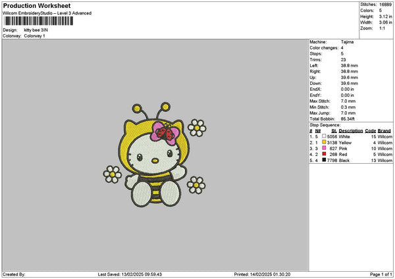The image size is (395, 279).
Task: Click the '5056 White' stop row text
Action: click(x=338, y=136)
